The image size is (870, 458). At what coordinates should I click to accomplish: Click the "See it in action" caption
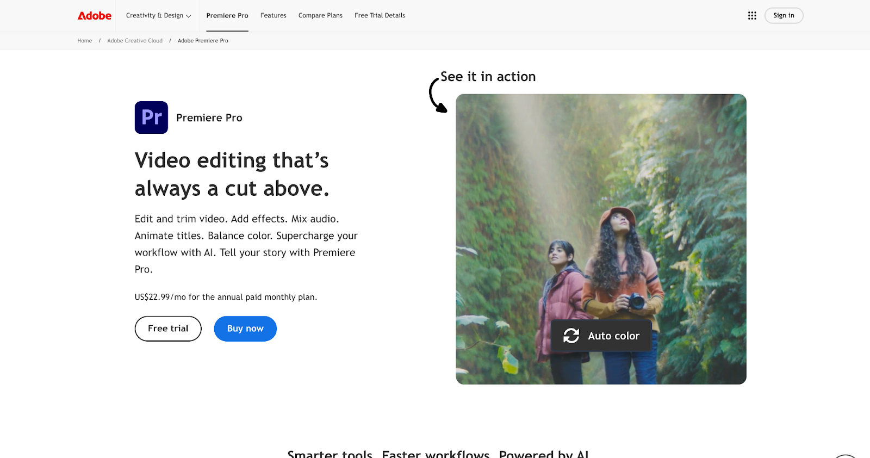pyautogui.click(x=488, y=77)
